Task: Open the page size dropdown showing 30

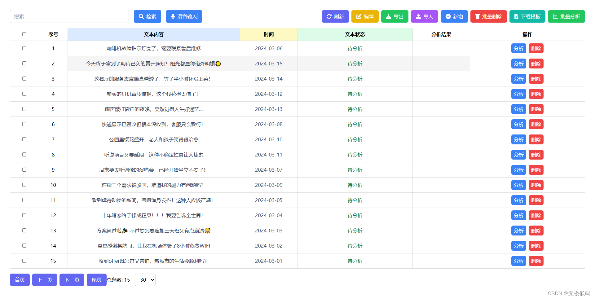Action: point(145,280)
